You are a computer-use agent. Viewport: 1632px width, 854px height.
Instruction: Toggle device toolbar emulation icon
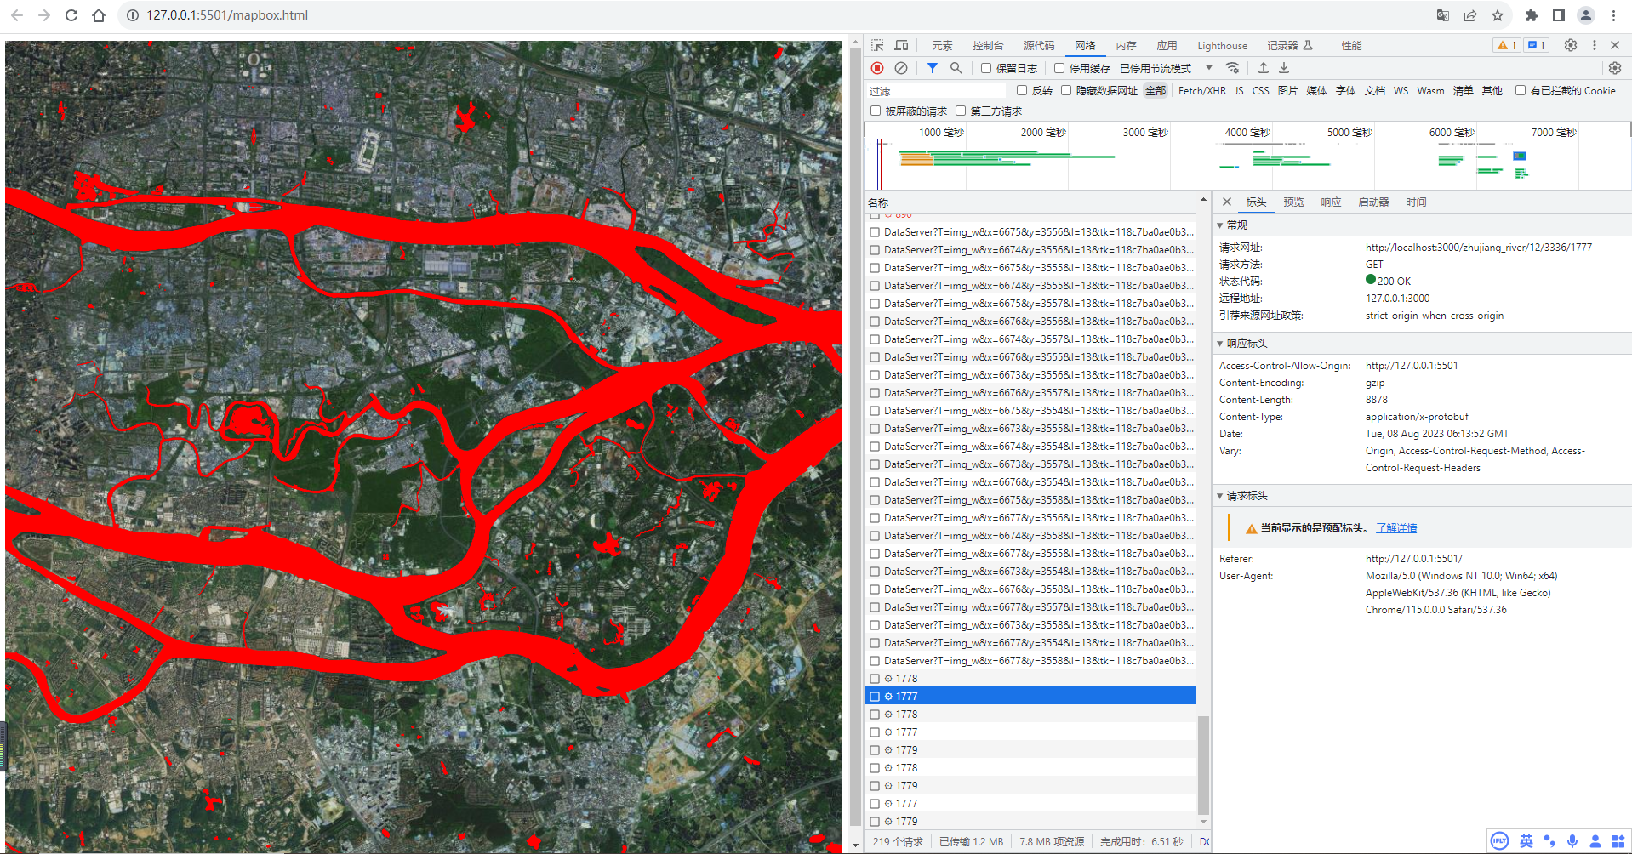click(901, 45)
